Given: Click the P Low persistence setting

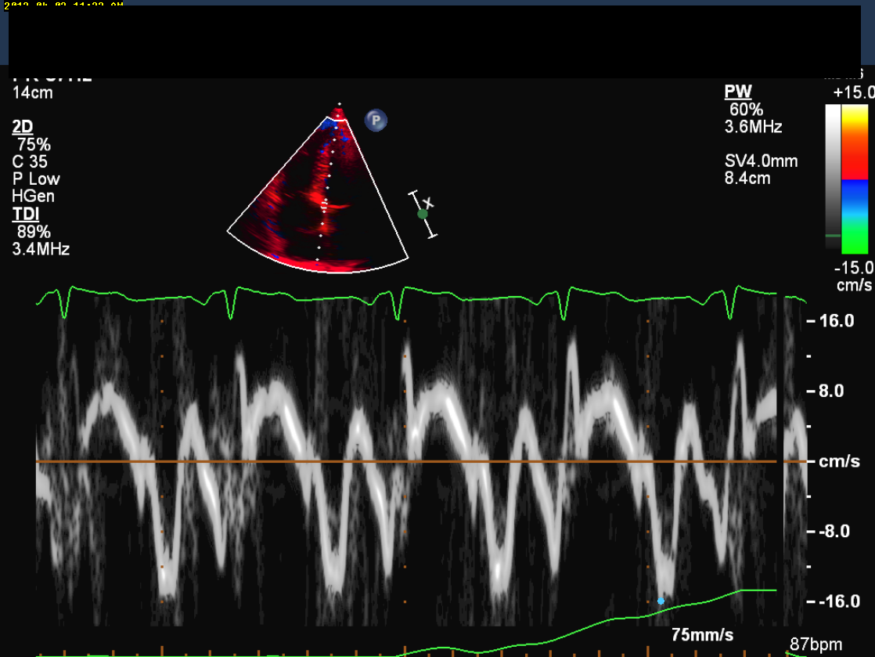Looking at the screenshot, I should (36, 179).
